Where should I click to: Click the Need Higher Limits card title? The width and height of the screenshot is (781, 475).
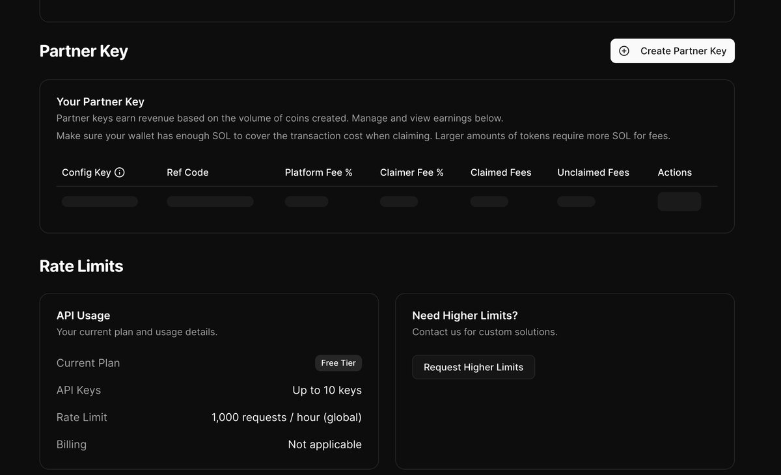[464, 315]
